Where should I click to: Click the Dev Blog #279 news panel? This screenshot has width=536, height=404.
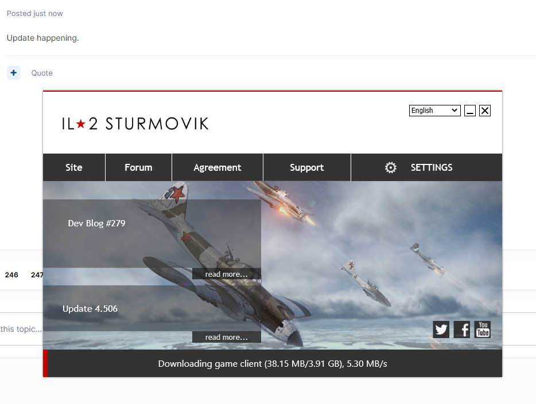pyautogui.click(x=152, y=234)
